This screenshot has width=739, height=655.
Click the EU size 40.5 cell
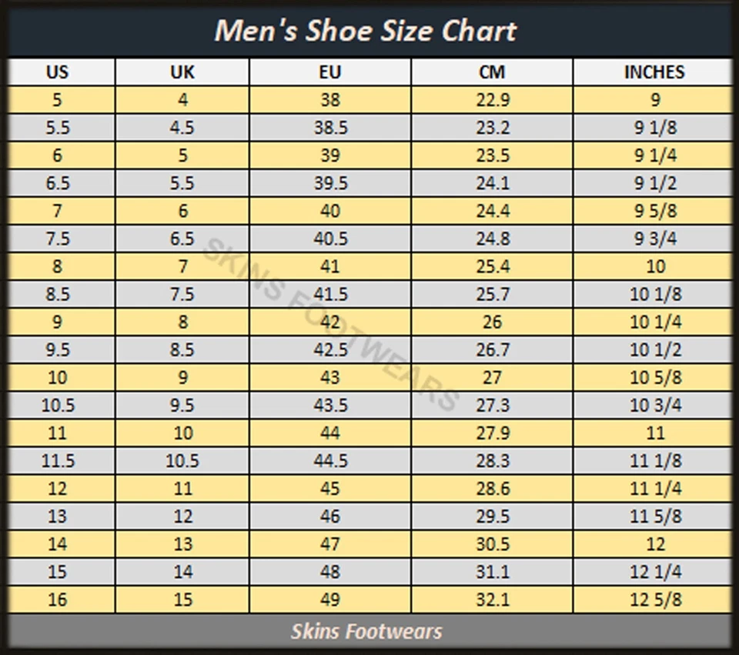pyautogui.click(x=330, y=239)
